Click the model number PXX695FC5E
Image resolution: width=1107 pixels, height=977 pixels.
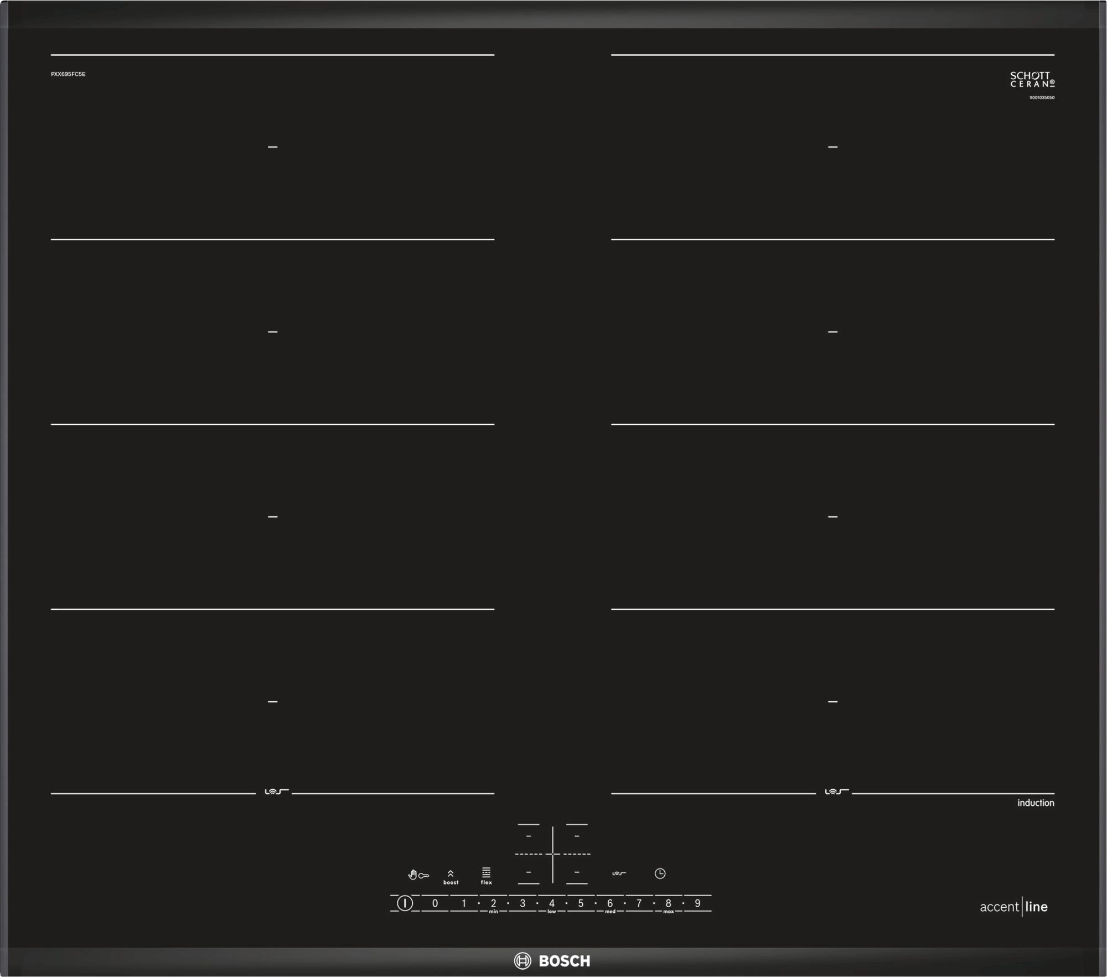click(x=68, y=74)
